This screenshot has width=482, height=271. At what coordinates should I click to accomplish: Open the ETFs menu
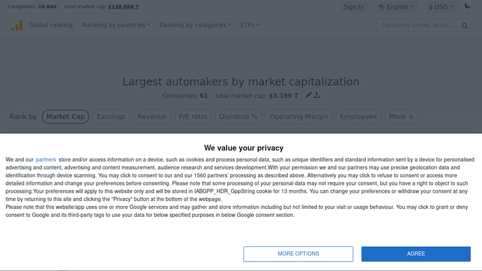pyautogui.click(x=249, y=25)
